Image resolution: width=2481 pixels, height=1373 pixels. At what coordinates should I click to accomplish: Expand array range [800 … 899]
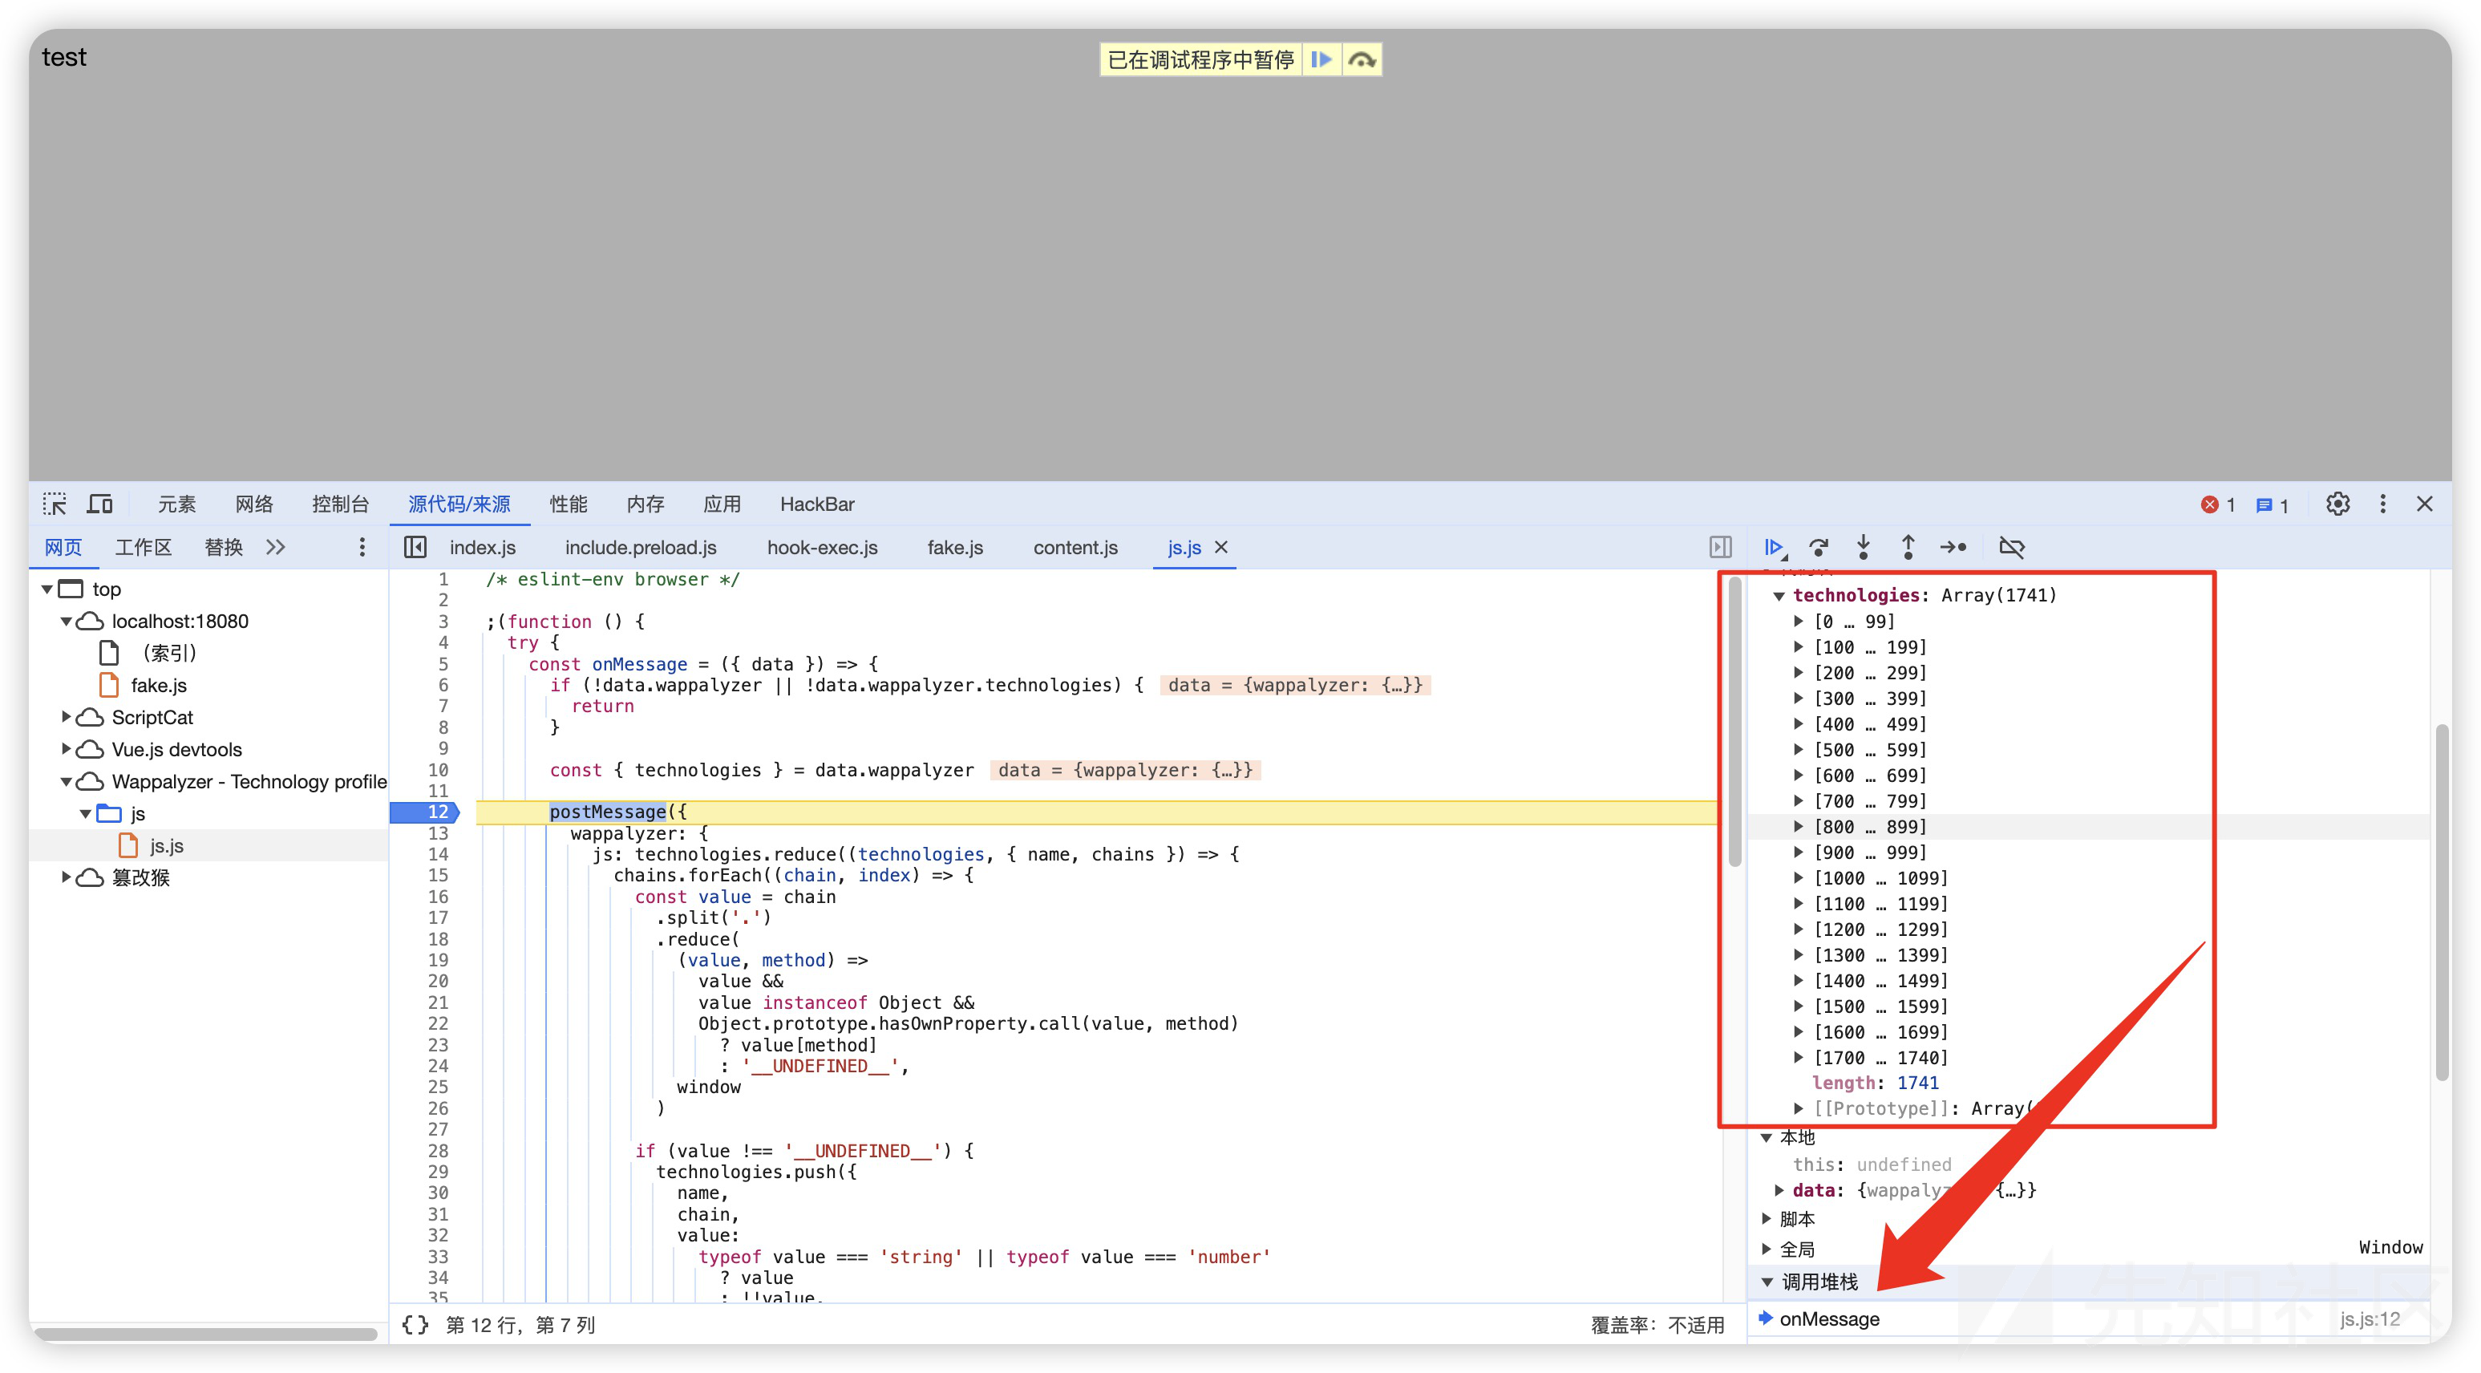tap(1798, 827)
